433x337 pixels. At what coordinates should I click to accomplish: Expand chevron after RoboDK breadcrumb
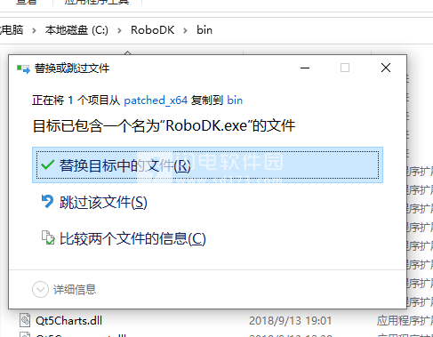point(186,30)
